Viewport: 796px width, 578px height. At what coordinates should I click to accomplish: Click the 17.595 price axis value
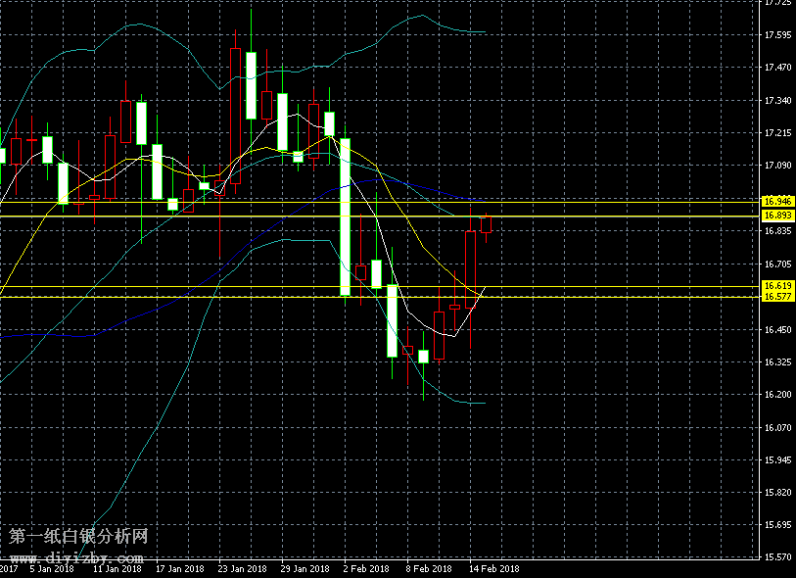(777, 35)
